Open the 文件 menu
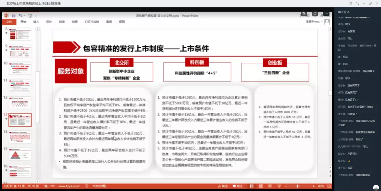The width and height of the screenshot is (381, 191). tap(9, 22)
